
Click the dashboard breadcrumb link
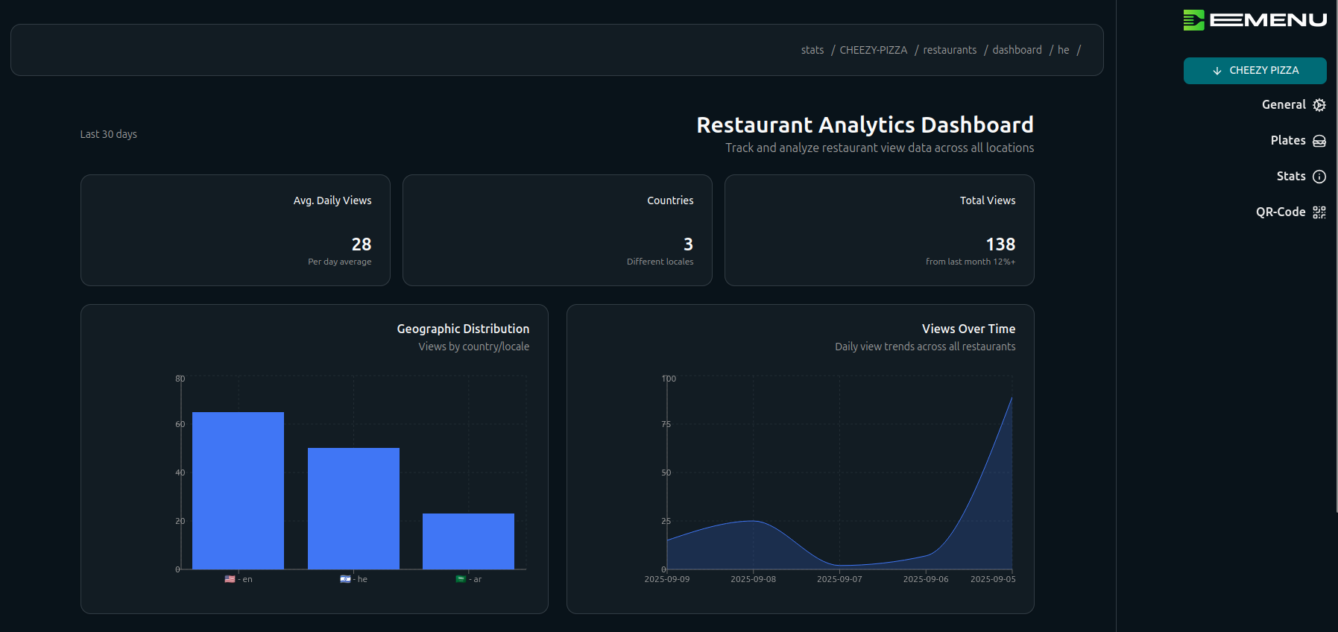(x=1017, y=50)
